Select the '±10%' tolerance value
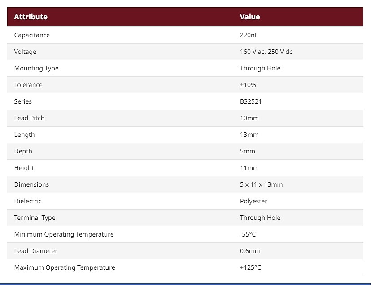This screenshot has height=285, width=371. [248, 85]
